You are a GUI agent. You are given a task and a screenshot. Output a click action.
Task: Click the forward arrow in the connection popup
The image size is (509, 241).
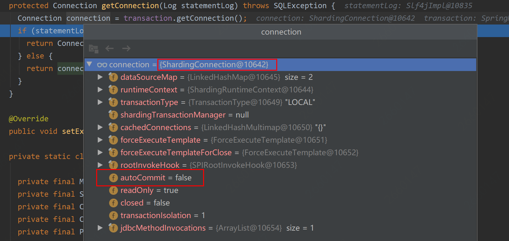pos(126,48)
